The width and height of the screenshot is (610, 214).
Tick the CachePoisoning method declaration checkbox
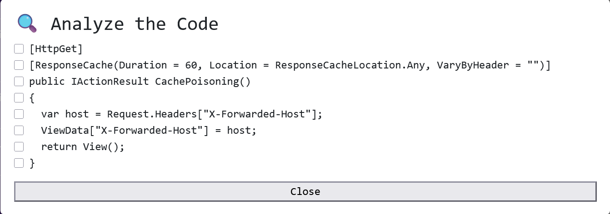coord(19,82)
